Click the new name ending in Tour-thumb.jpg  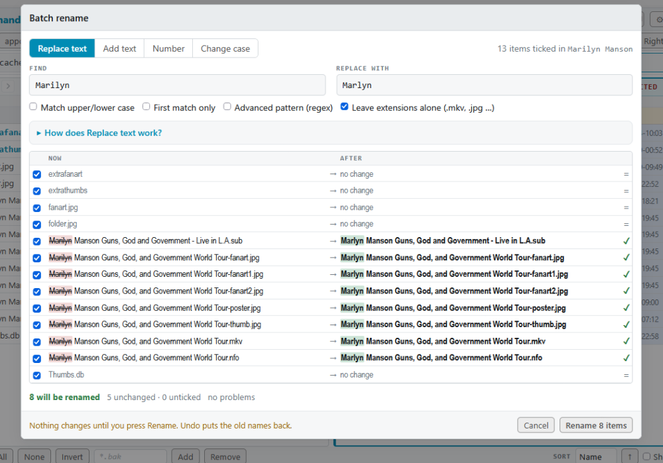pyautogui.click(x=453, y=325)
